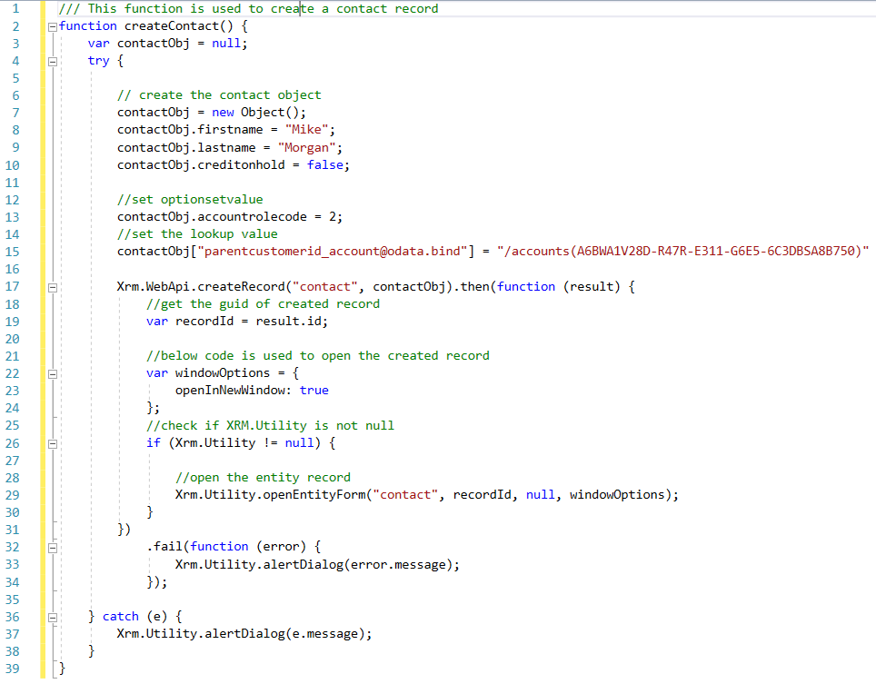
Task: Collapse the windowOptions object fold marker
Action: point(52,373)
